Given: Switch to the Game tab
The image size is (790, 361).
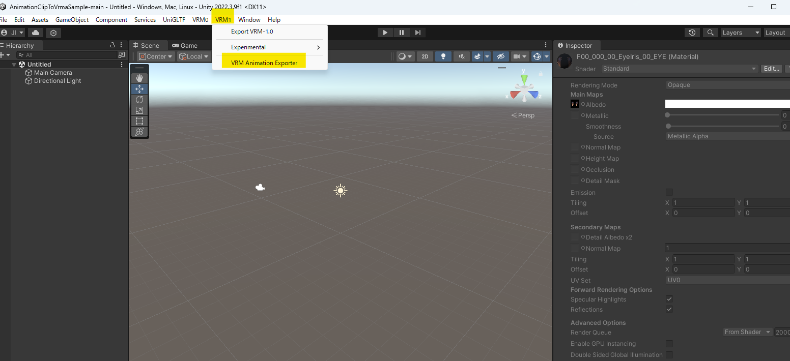Looking at the screenshot, I should tap(185, 45).
